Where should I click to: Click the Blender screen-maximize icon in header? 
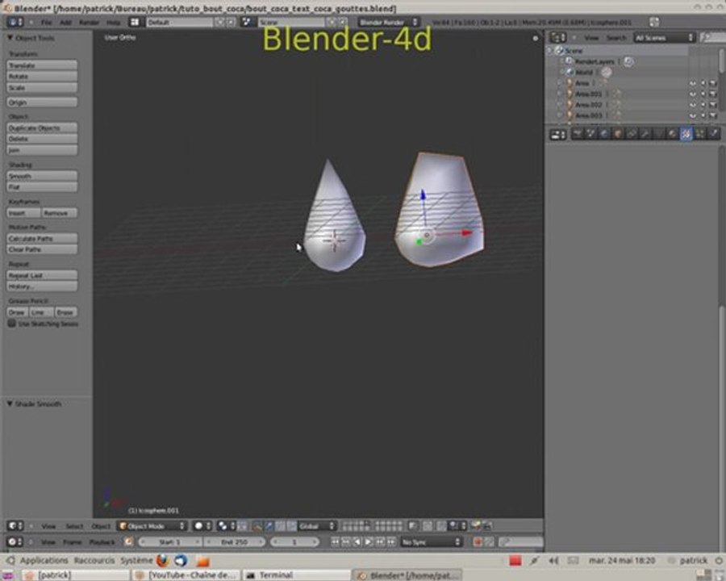654,22
